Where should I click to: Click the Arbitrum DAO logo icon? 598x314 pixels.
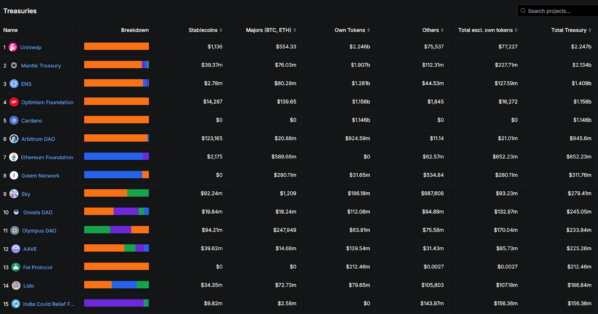14,139
